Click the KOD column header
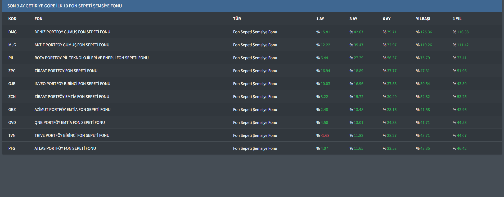Screen dimensions: 504x197 point(12,19)
